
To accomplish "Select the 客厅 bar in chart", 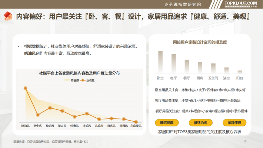I will [x=174, y=64].
